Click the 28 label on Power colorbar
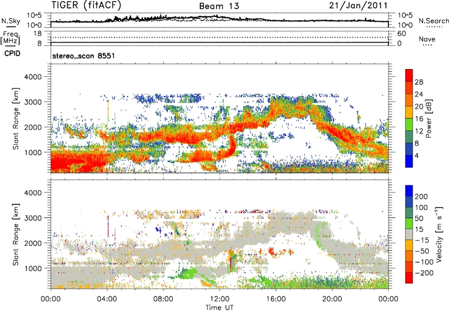The height and width of the screenshot is (311, 449). pos(419,82)
